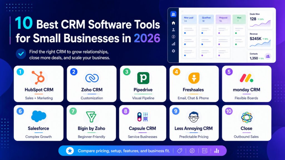
Task: Click the Customization label
Action: click(x=92, y=98)
